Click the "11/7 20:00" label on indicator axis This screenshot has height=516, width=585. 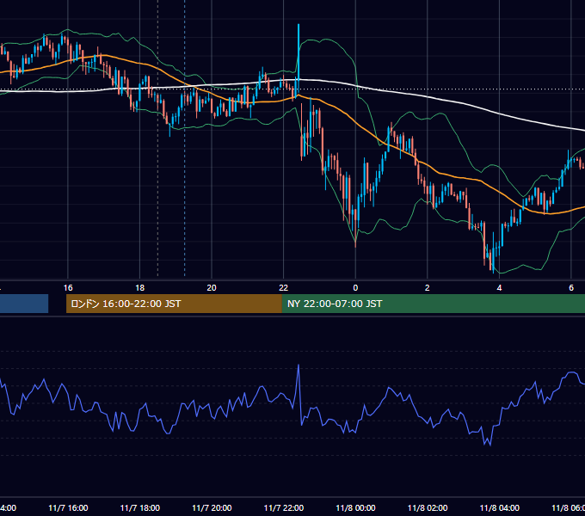pos(212,508)
